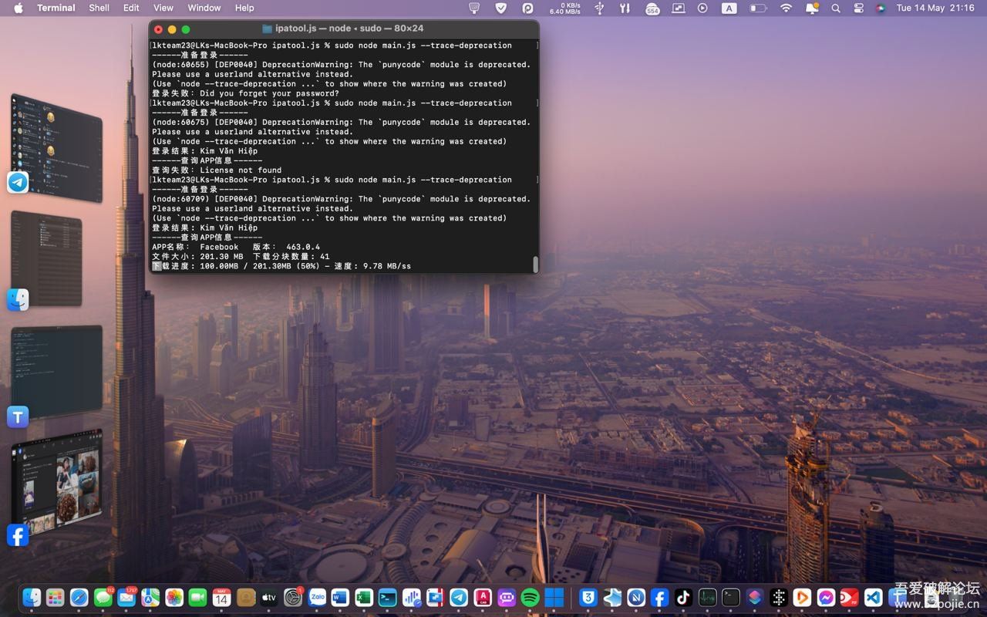Launch Microsoft Excel from the Dock
The height and width of the screenshot is (617, 987).
[364, 597]
